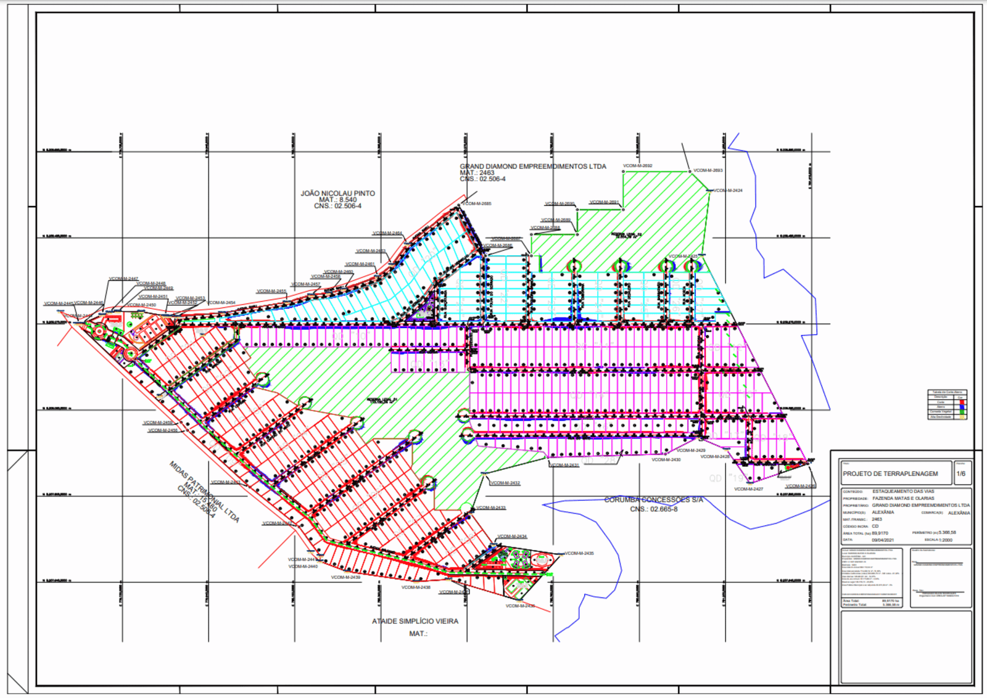Click the ATAIDE SIMPLÍCIO VIEIRA label

(415, 622)
